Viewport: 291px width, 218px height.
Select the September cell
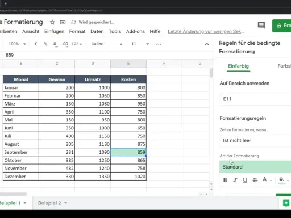(x=21, y=152)
